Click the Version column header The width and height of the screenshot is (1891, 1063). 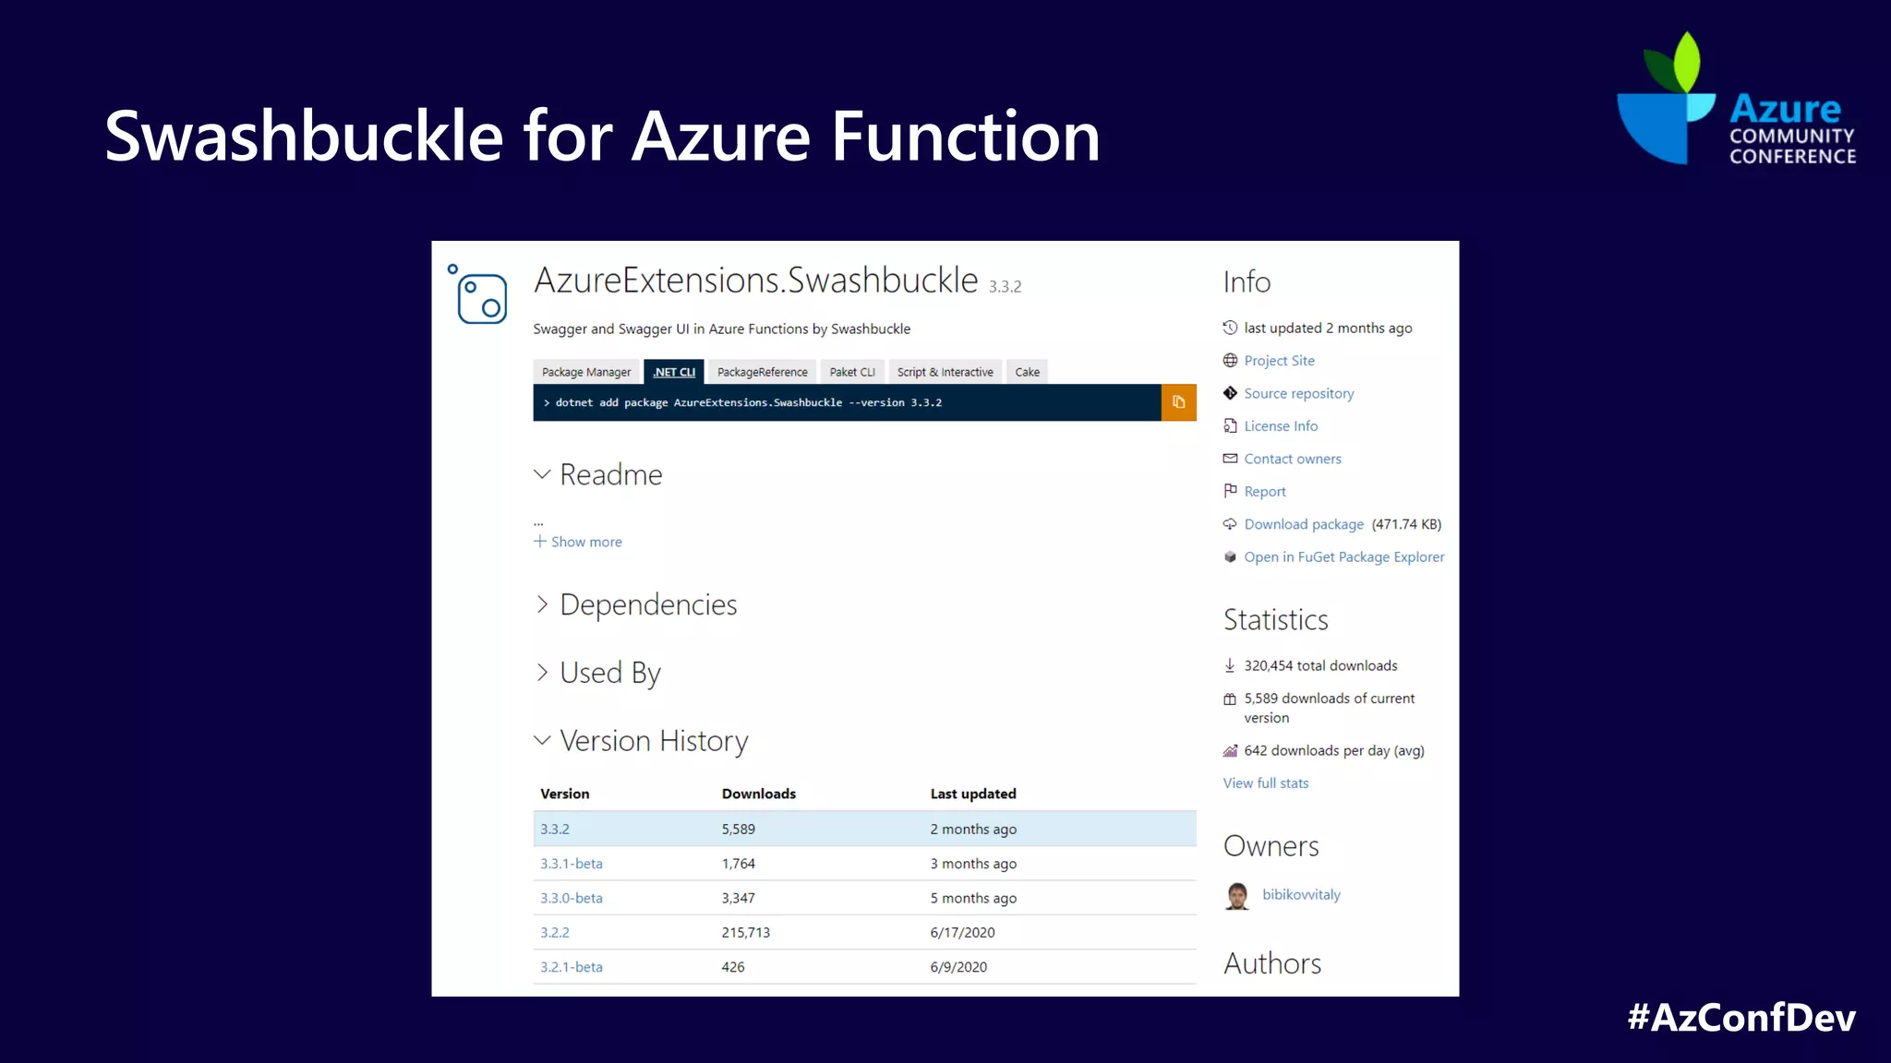click(x=565, y=794)
